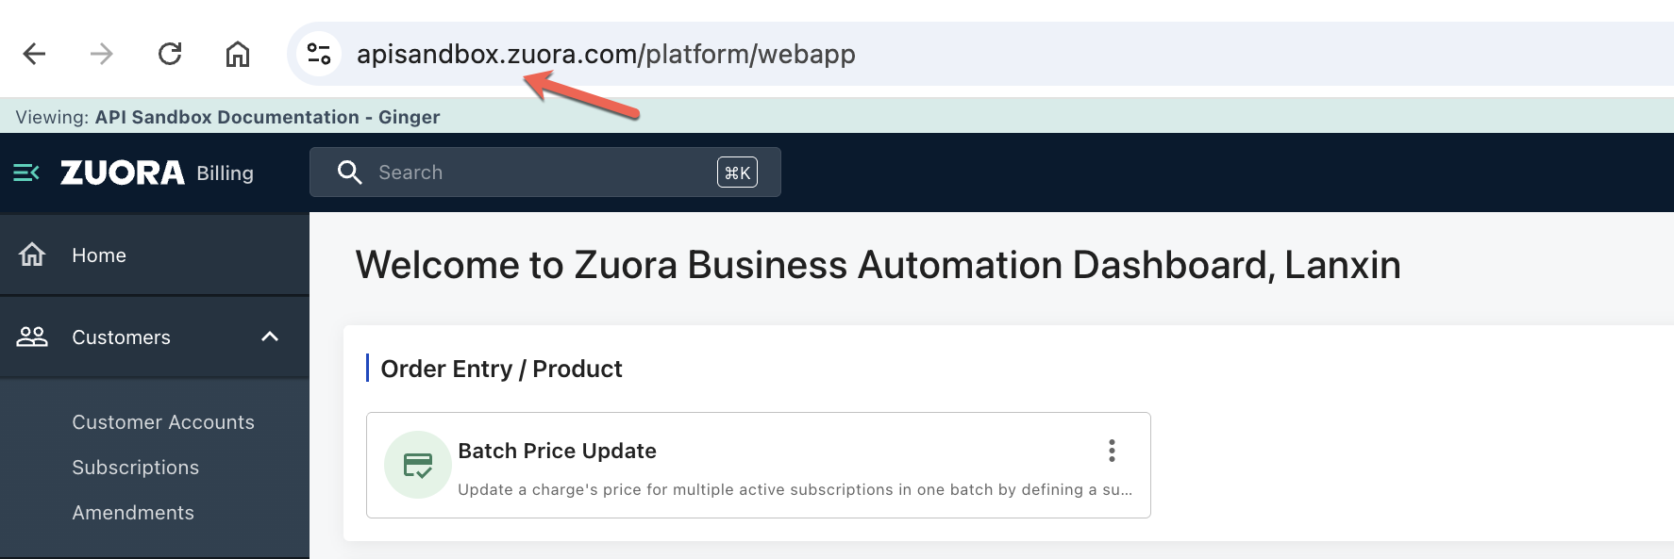Open Batch Price Update three-dot menu
The width and height of the screenshot is (1674, 559).
tap(1112, 451)
